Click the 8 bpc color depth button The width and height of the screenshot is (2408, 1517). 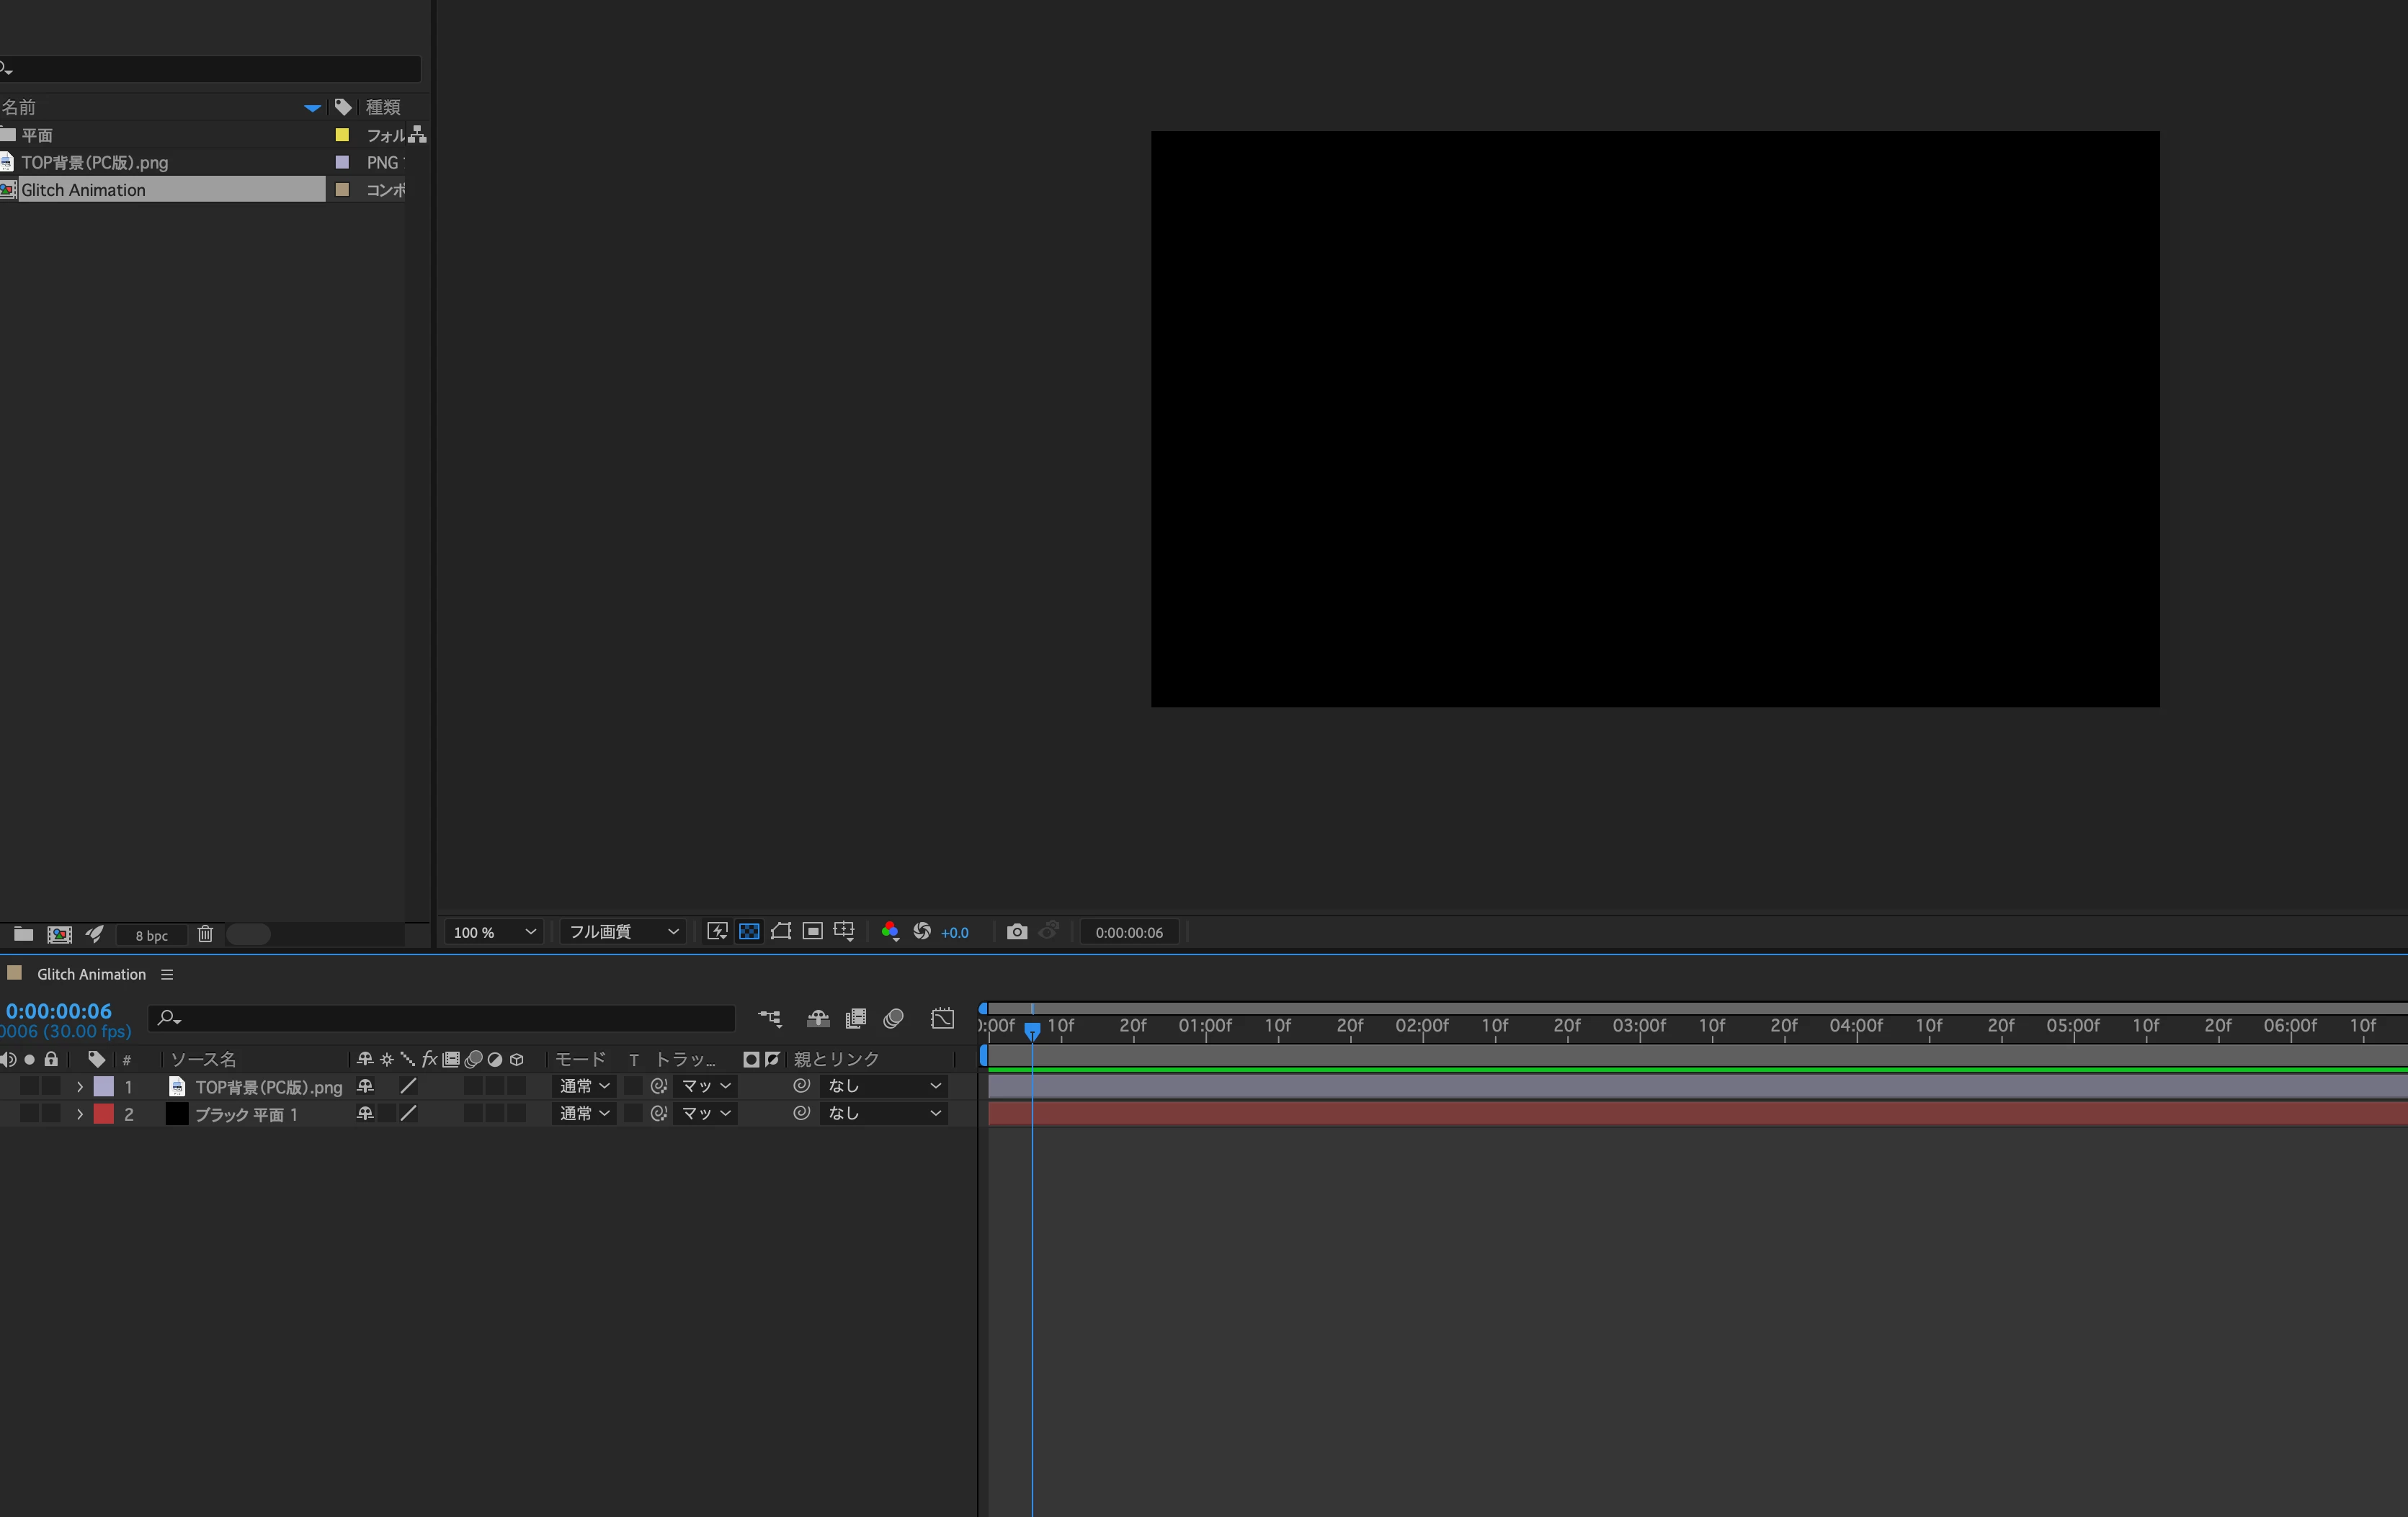[x=151, y=935]
